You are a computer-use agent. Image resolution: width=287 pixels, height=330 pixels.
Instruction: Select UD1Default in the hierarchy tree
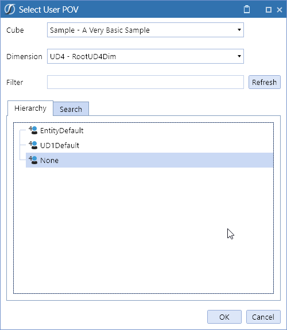point(60,145)
